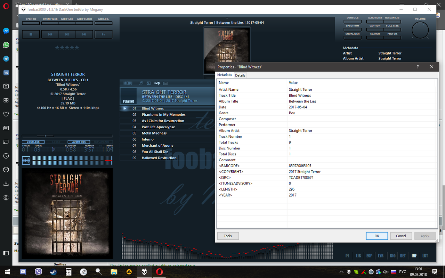Open Messenger in Opera sidebar

(6, 31)
